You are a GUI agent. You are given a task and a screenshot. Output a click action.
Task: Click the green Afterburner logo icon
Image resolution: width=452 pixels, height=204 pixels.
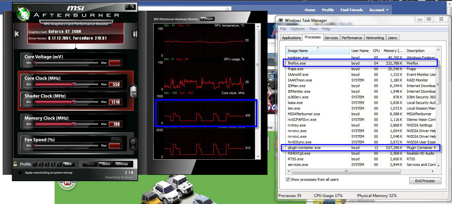[x=24, y=14]
